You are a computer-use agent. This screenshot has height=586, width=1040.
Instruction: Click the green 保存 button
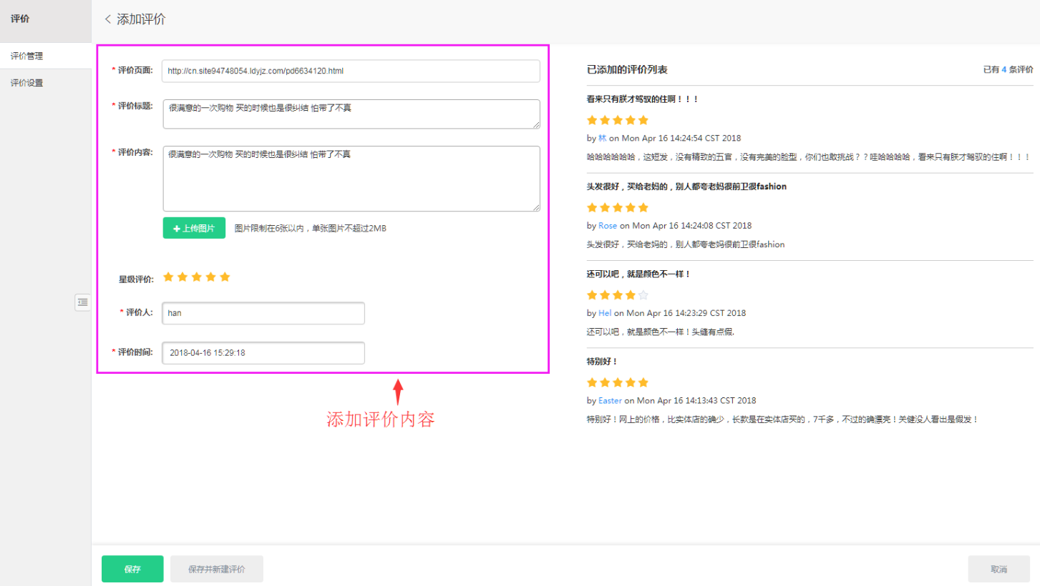pyautogui.click(x=132, y=569)
